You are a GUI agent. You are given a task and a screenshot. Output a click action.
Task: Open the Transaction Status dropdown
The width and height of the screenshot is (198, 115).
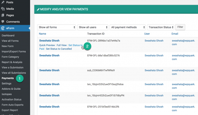[x=161, y=27]
